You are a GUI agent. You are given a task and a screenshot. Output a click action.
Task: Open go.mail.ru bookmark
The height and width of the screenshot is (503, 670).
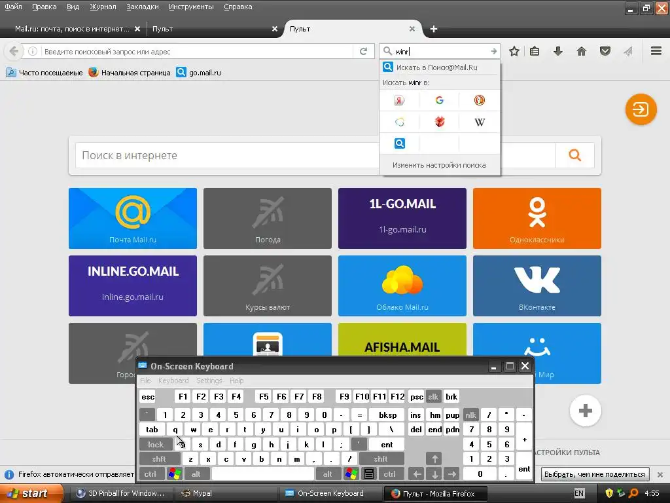click(199, 73)
